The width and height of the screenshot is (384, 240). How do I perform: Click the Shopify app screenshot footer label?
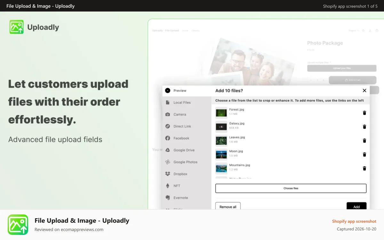coord(354,221)
